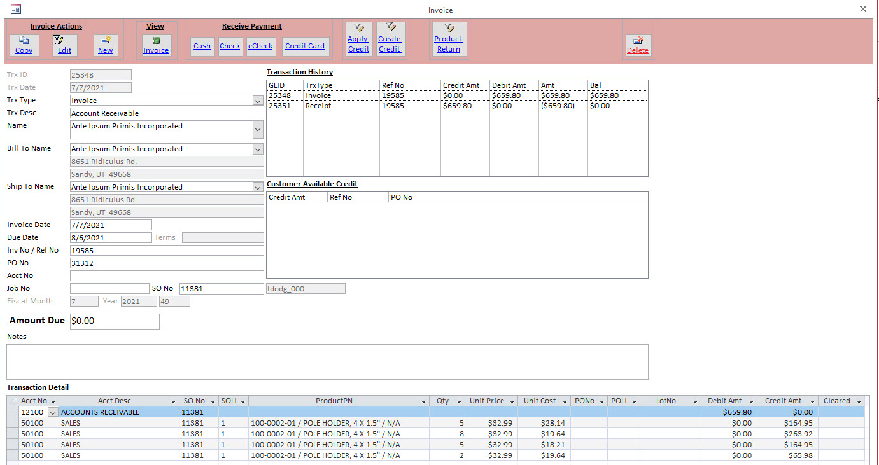Screen dimensions: 879x465
Task: Select the Receipt row in Transaction History
Action: (x=457, y=106)
